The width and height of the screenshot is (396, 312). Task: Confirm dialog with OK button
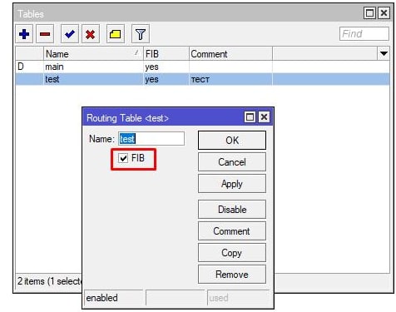coord(232,141)
